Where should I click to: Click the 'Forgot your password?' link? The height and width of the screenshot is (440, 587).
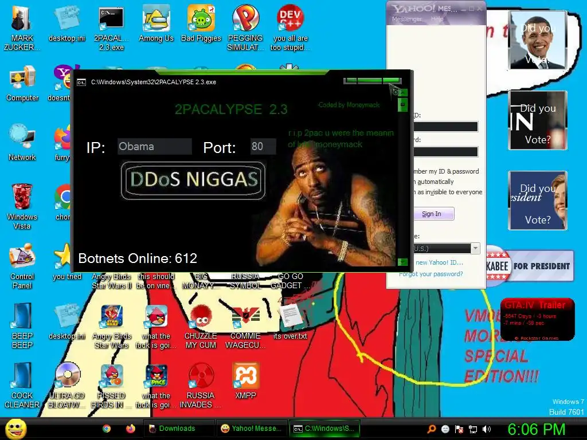click(x=431, y=274)
